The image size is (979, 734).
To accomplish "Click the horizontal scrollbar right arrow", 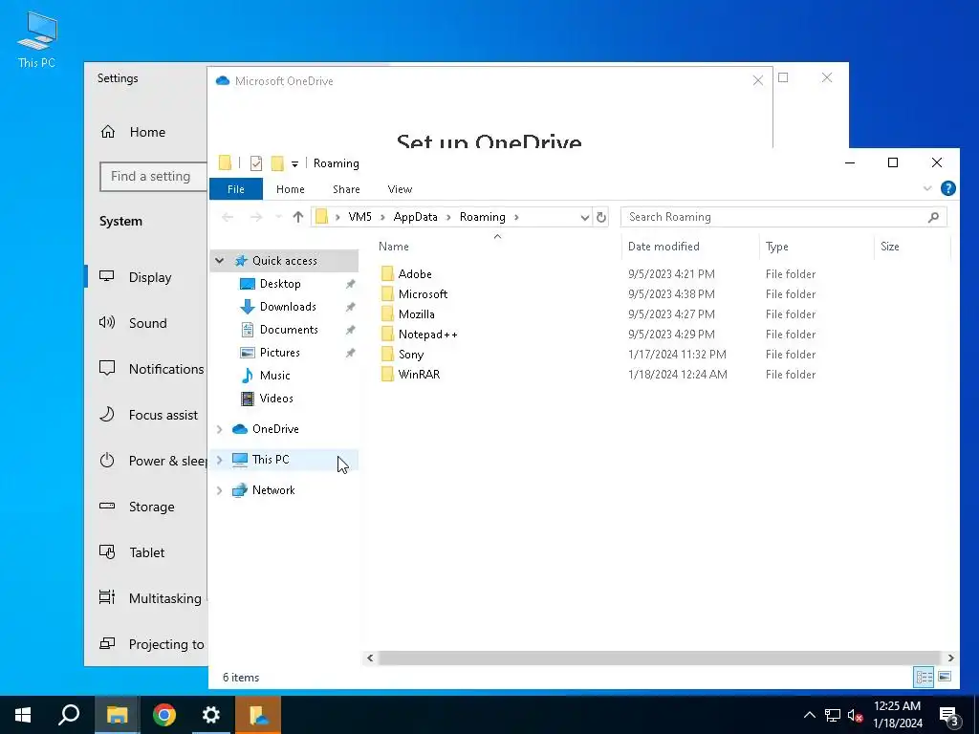I will click(950, 658).
